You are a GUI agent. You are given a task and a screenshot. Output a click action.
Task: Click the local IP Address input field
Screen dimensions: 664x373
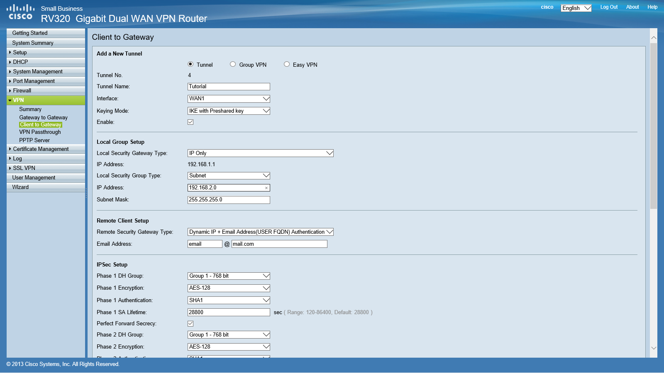[x=229, y=188]
